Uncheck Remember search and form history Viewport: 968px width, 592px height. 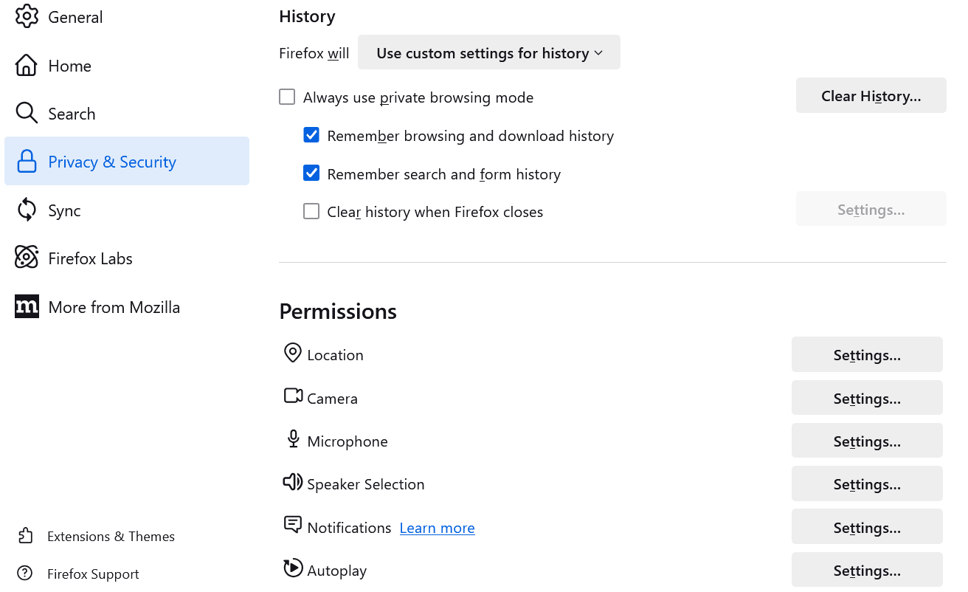tap(311, 173)
